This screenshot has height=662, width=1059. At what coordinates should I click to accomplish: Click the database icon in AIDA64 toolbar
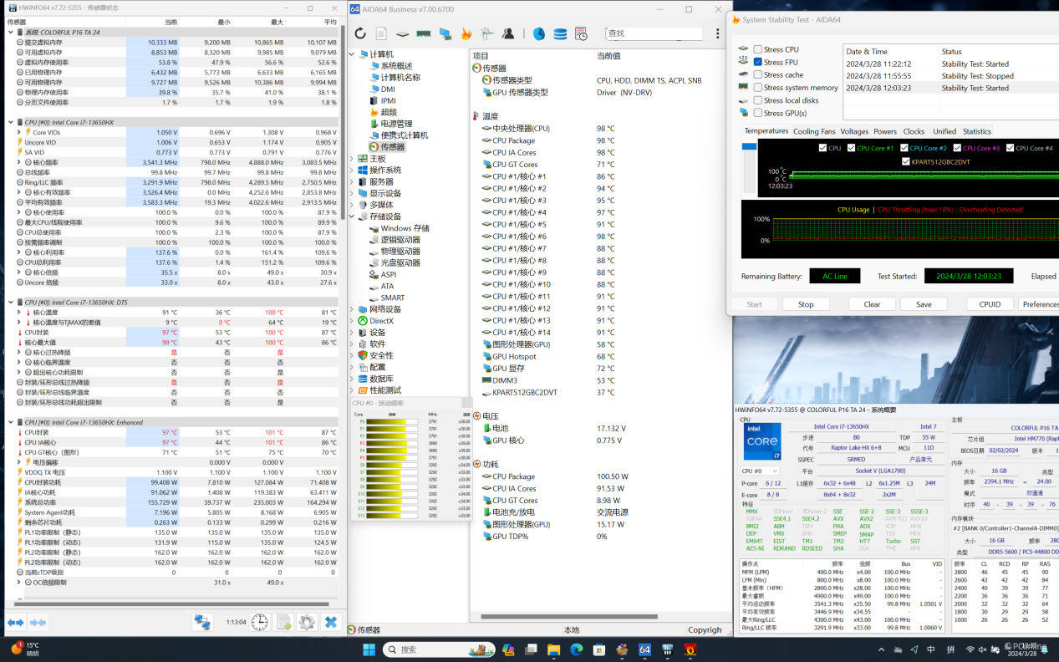tap(560, 33)
